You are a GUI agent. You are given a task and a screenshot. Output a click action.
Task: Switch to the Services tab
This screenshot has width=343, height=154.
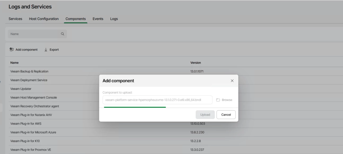(x=15, y=19)
